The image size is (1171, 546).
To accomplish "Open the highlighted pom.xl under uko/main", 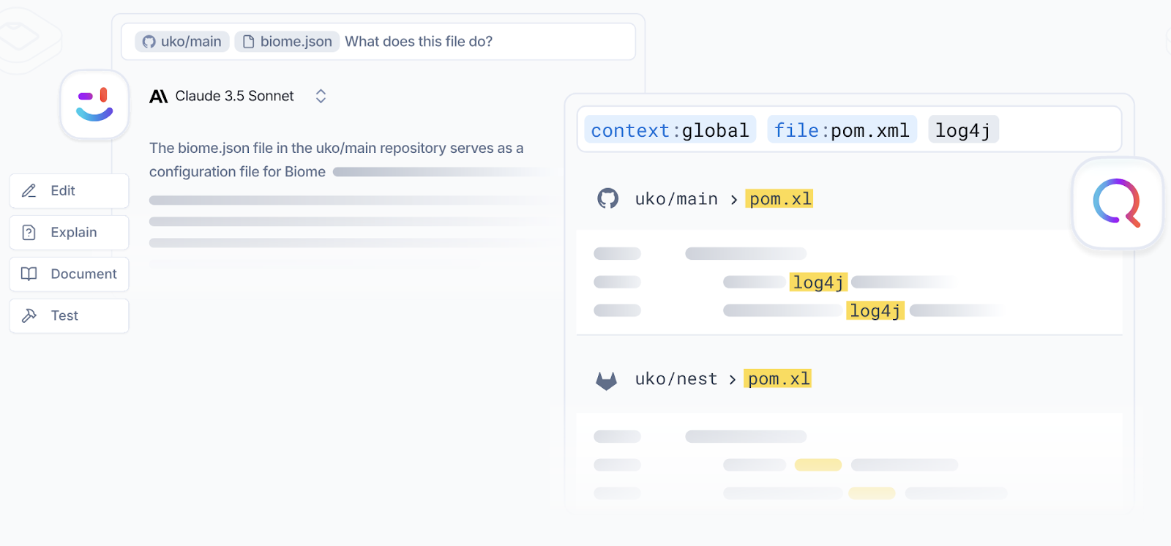I will point(780,199).
